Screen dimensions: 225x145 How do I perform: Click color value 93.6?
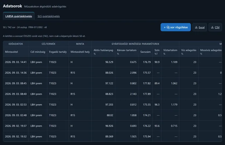coord(157,126)
